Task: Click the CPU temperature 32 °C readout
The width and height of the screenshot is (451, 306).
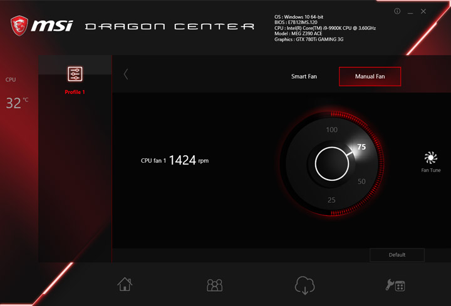Action: pyautogui.click(x=17, y=103)
